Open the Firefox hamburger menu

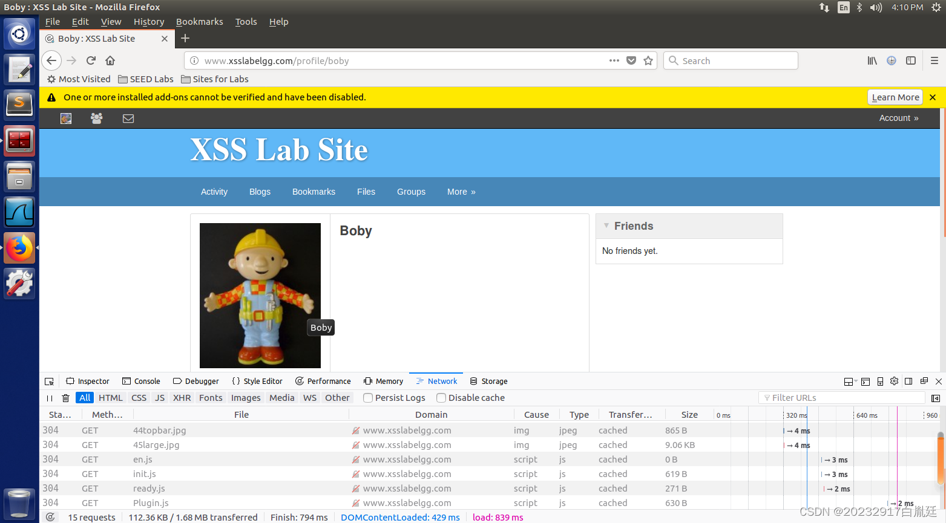935,60
